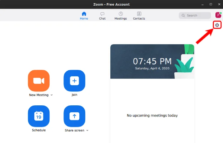Maximize the Zoom window
Screen dimensions: 223x143
click(x=211, y=4)
